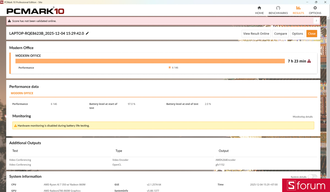This screenshot has height=192, width=330.
Task: Click the Output column header
Action: (224, 151)
